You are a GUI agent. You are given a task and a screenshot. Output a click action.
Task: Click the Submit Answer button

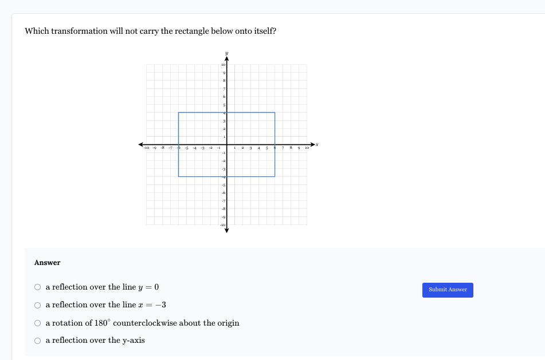click(x=448, y=290)
